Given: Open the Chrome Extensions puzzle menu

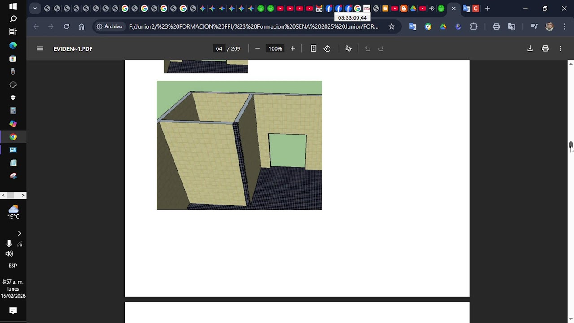Looking at the screenshot, I should click(x=474, y=26).
